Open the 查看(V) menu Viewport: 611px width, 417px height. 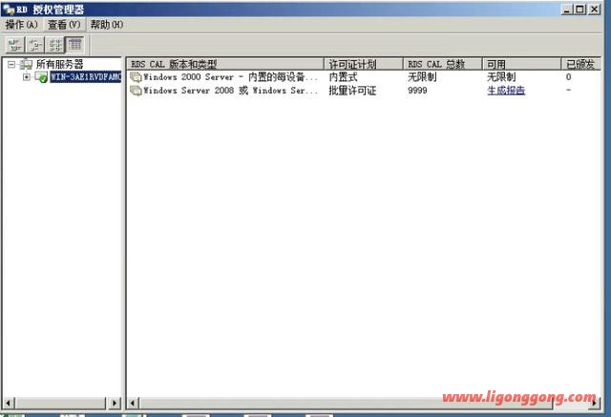click(64, 25)
